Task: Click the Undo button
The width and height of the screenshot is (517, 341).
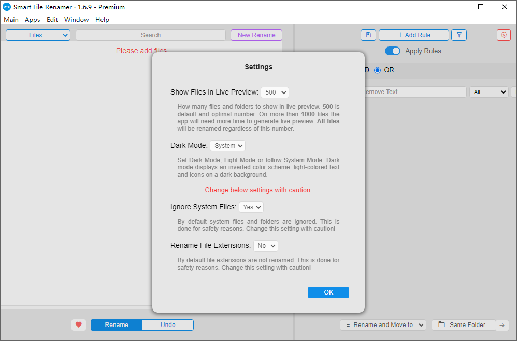Action: point(168,325)
